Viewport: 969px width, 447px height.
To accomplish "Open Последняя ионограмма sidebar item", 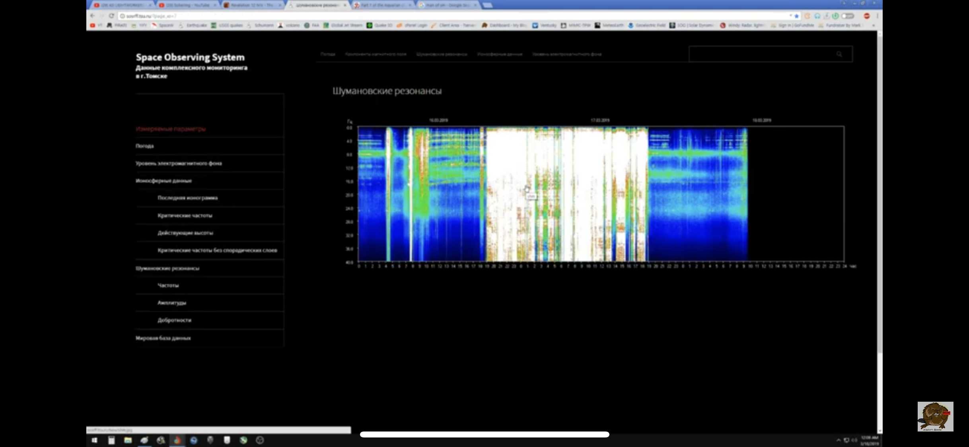I will [x=187, y=198].
